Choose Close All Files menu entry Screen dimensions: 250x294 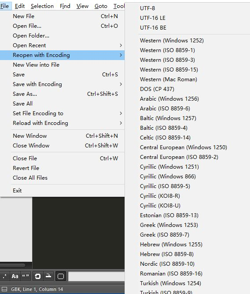click(x=62, y=178)
